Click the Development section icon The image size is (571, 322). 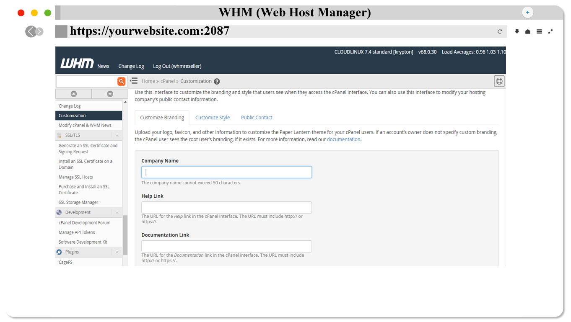point(59,212)
